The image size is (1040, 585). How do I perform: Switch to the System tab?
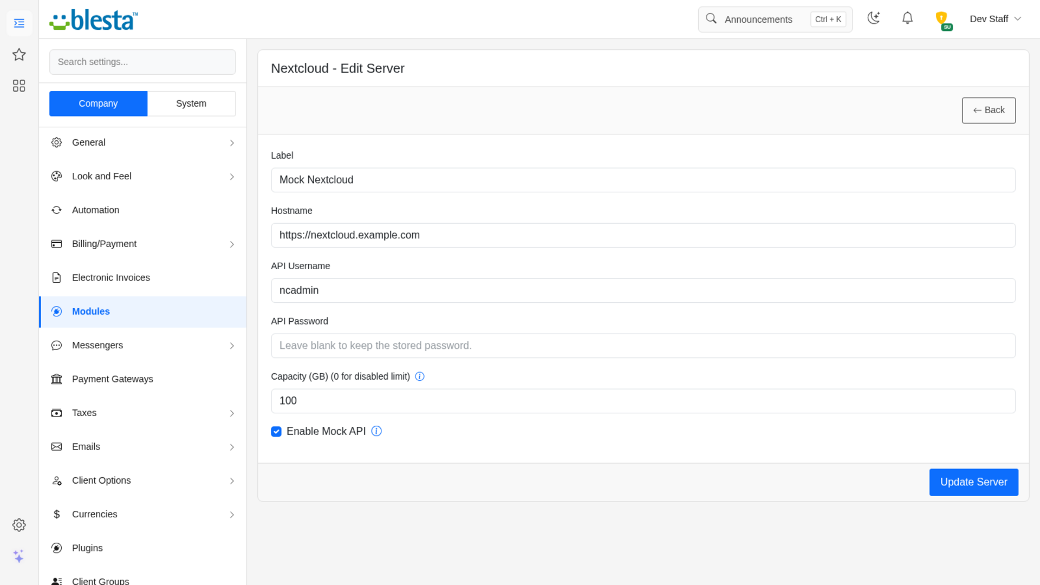191,103
